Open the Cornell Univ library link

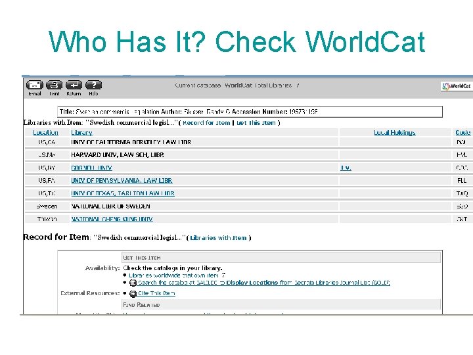pyautogui.click(x=92, y=168)
